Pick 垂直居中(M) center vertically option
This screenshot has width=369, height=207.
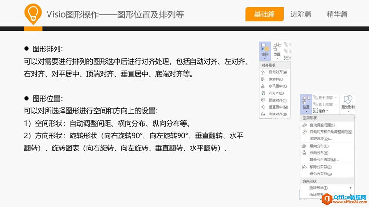pos(274,107)
